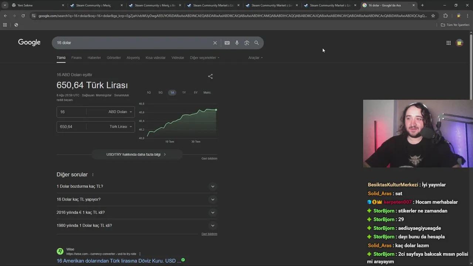The width and height of the screenshot is (473, 266).
Task: Select the Tümü results tab
Action: 61,58
